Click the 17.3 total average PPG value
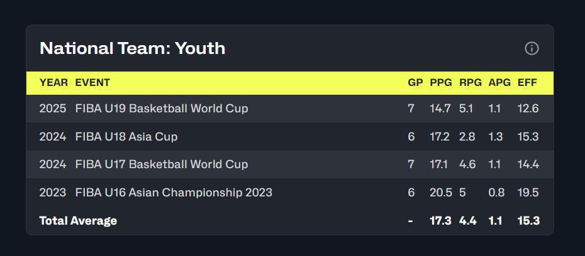The width and height of the screenshot is (585, 256). point(440,221)
